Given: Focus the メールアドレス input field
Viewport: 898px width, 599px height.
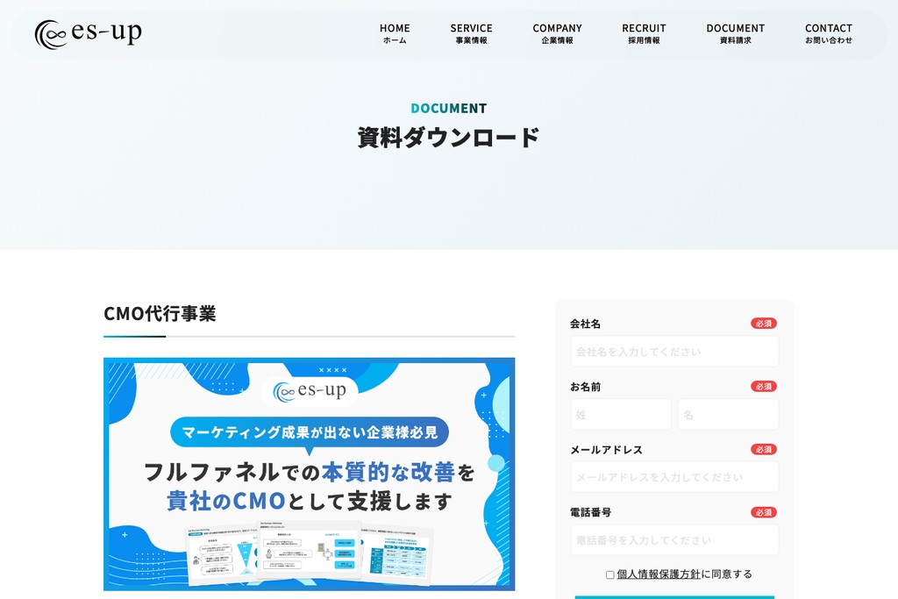Looking at the screenshot, I should coord(674,477).
